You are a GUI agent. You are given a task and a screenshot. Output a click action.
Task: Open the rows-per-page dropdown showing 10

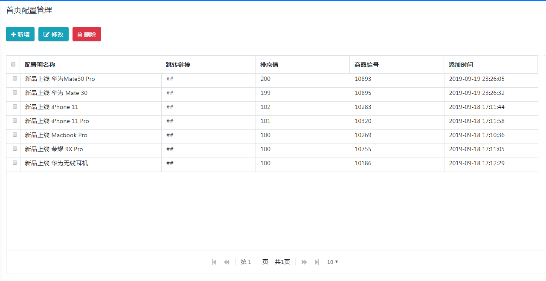coord(333,262)
